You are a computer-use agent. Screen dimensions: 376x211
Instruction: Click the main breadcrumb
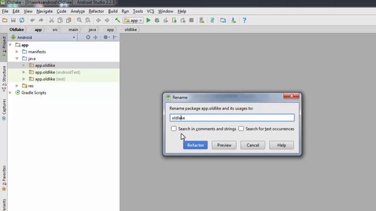click(73, 30)
